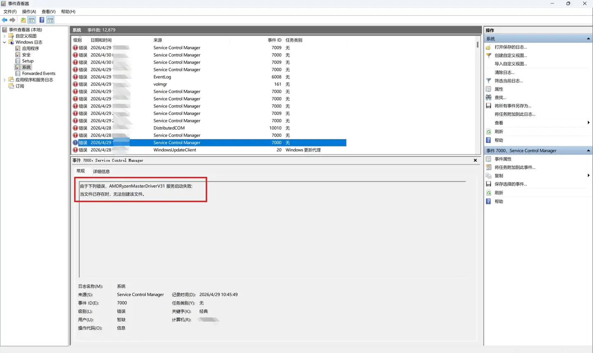The height and width of the screenshot is (353, 593).
Task: Click the blue Help question-mark toolbar icon
Action: (x=42, y=20)
